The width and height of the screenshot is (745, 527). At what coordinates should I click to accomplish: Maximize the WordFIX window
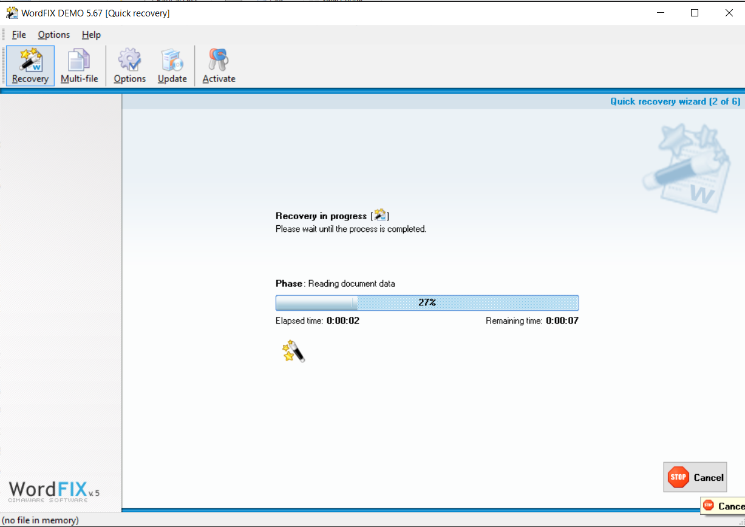(x=695, y=13)
